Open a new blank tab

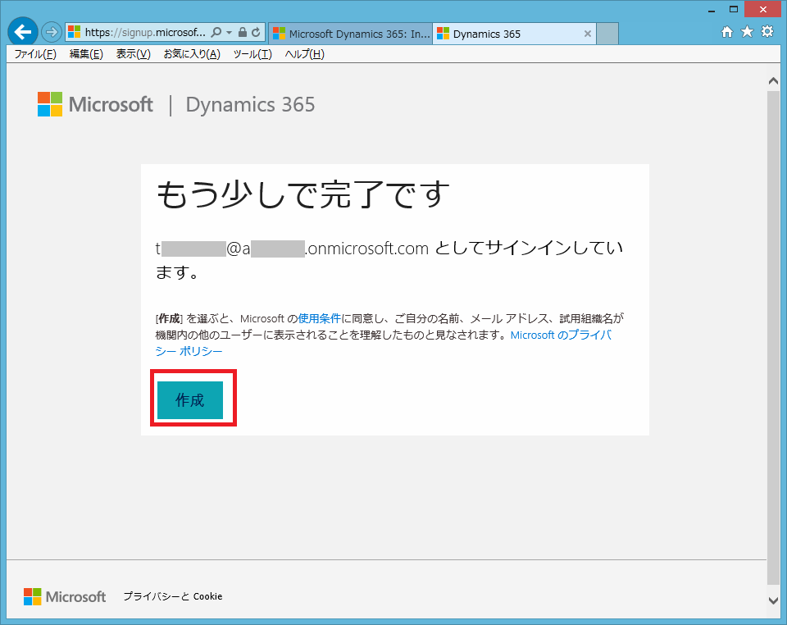pyautogui.click(x=607, y=34)
